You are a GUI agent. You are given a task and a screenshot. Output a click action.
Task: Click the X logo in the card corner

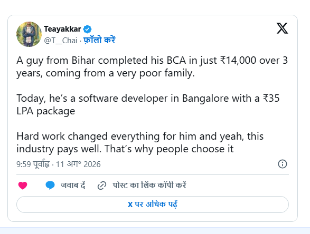[x=282, y=28]
